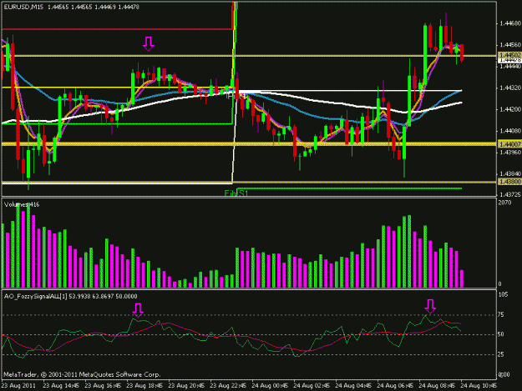Screen dimensions: 522x391
Task: Select the yellow 1.43800 price tag
Action: point(509,182)
